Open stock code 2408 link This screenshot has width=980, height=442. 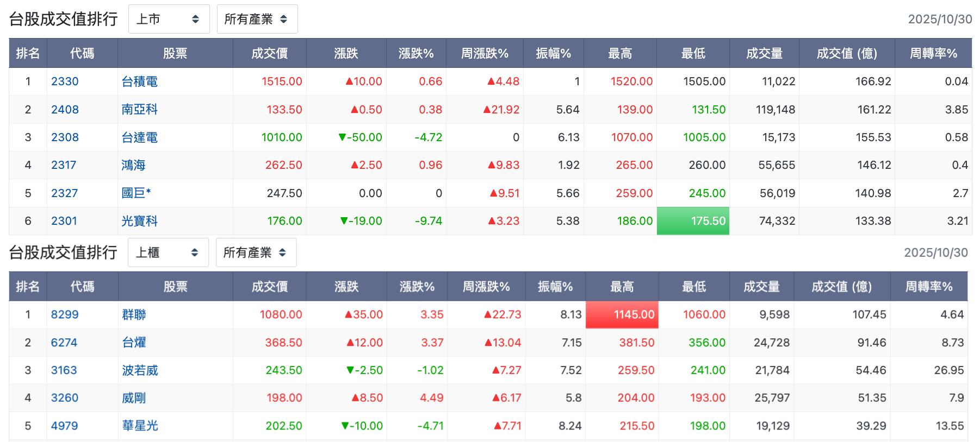click(x=65, y=110)
